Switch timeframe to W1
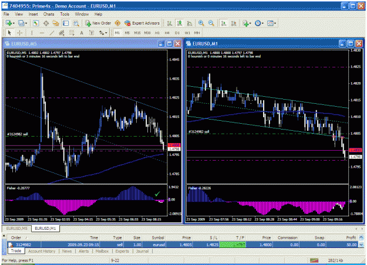Screen dimensions: 367x265 click(187, 33)
